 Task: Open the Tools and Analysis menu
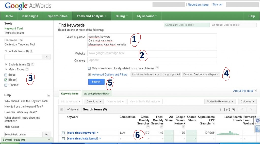coord(92,16)
